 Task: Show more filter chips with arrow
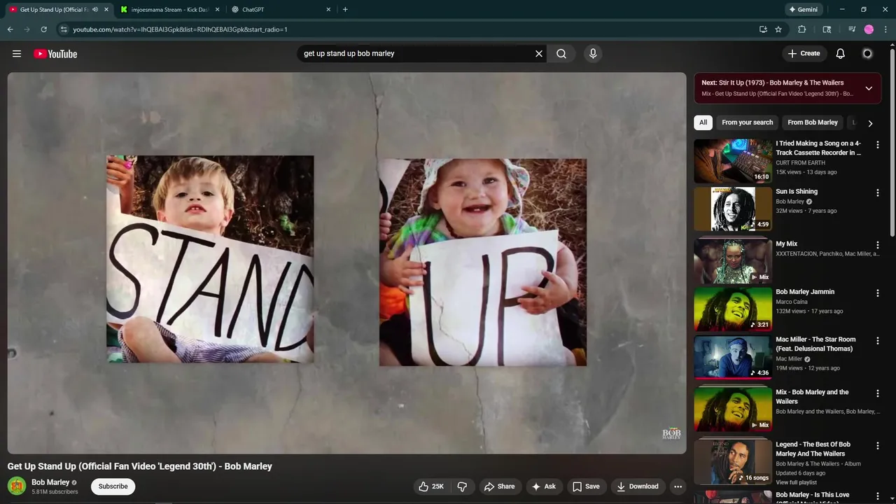pos(870,123)
